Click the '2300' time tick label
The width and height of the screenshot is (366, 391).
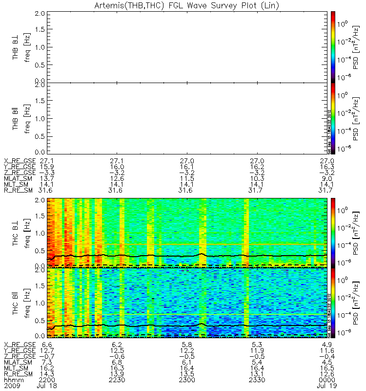pyautogui.click(x=187, y=380)
